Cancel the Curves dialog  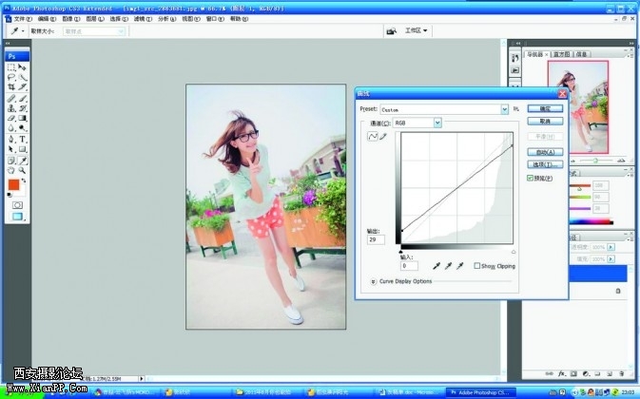(x=545, y=121)
